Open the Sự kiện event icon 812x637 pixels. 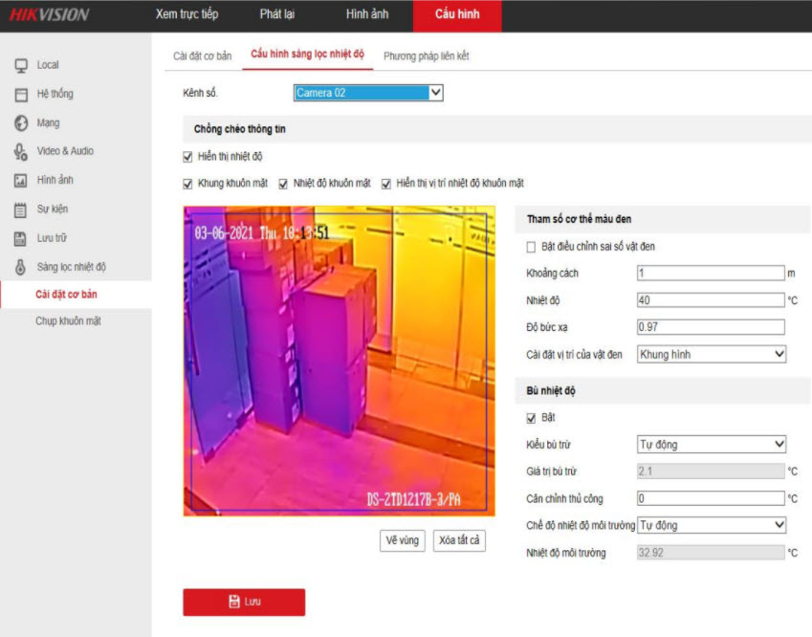coord(20,209)
